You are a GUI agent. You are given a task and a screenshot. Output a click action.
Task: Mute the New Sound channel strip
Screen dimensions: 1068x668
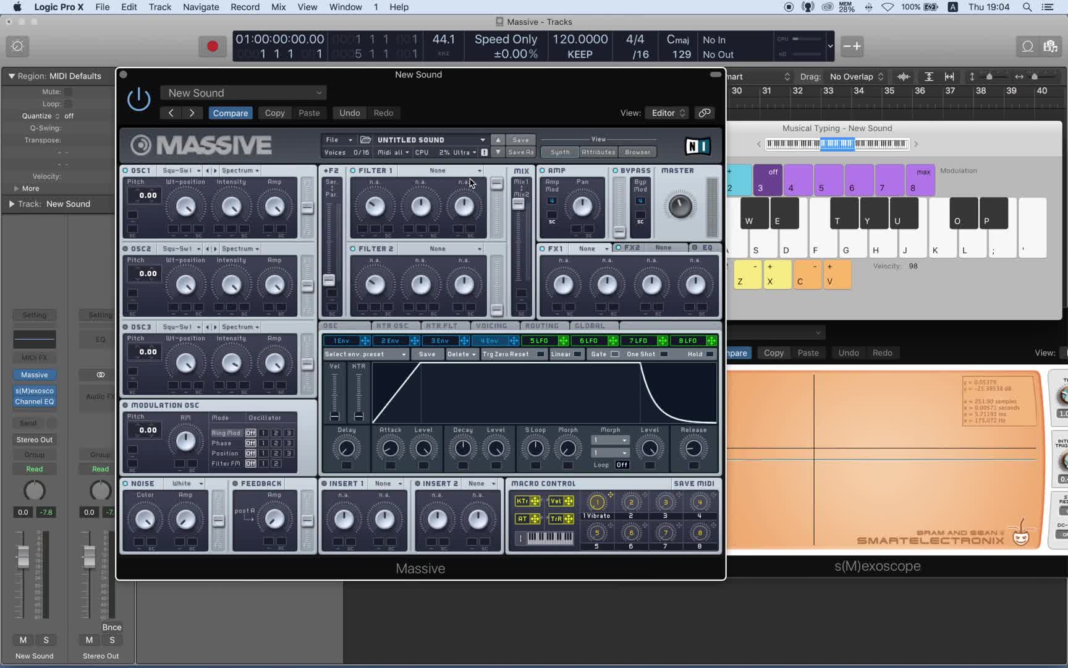[x=23, y=640]
